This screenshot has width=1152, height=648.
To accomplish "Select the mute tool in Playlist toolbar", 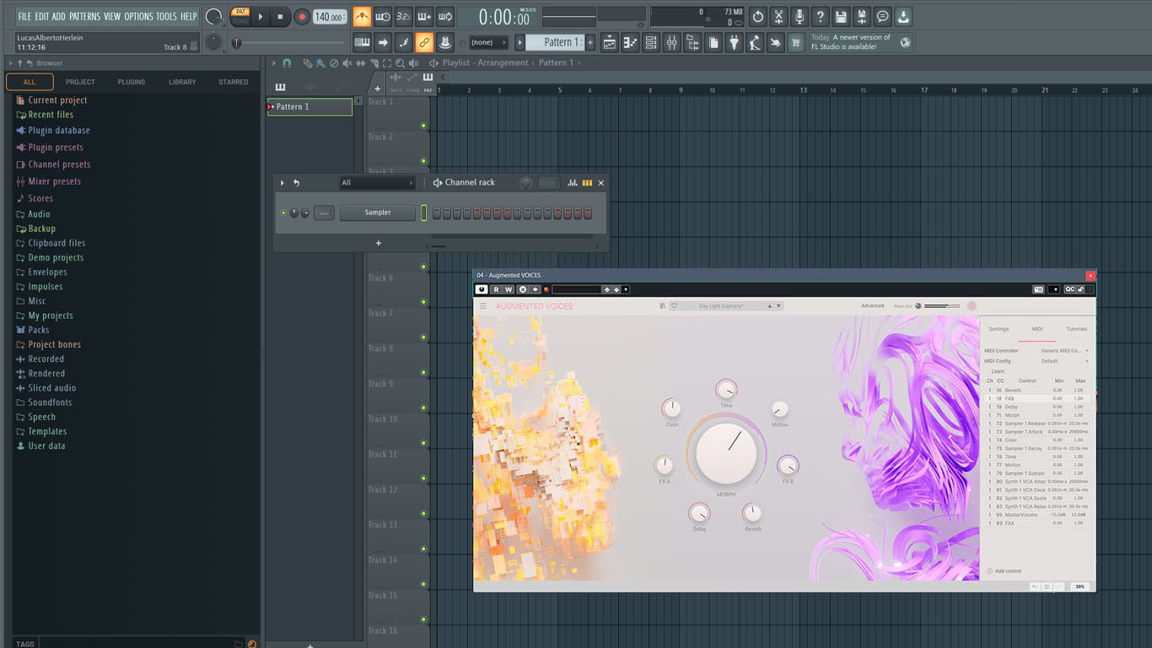I will tap(347, 63).
